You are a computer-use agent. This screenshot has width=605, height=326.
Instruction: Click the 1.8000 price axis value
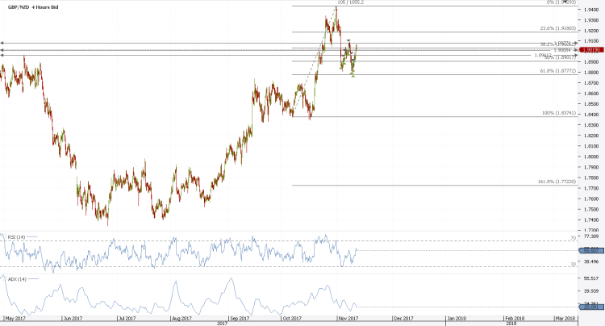tap(591, 157)
